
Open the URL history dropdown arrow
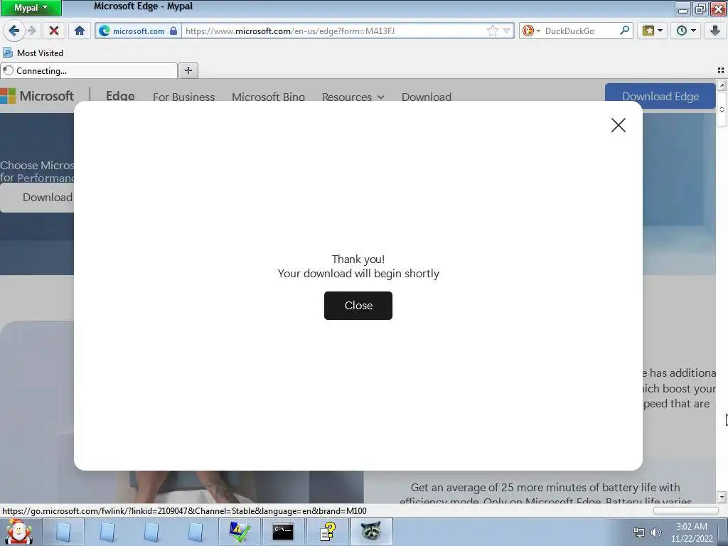pyautogui.click(x=506, y=31)
